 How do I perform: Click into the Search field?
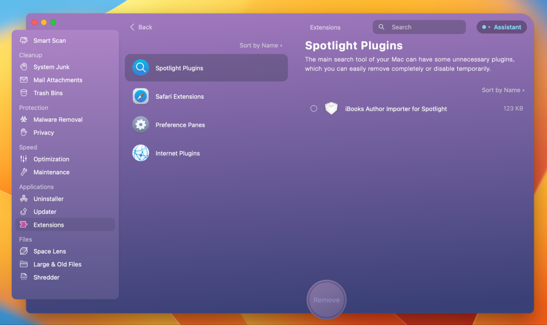click(419, 27)
